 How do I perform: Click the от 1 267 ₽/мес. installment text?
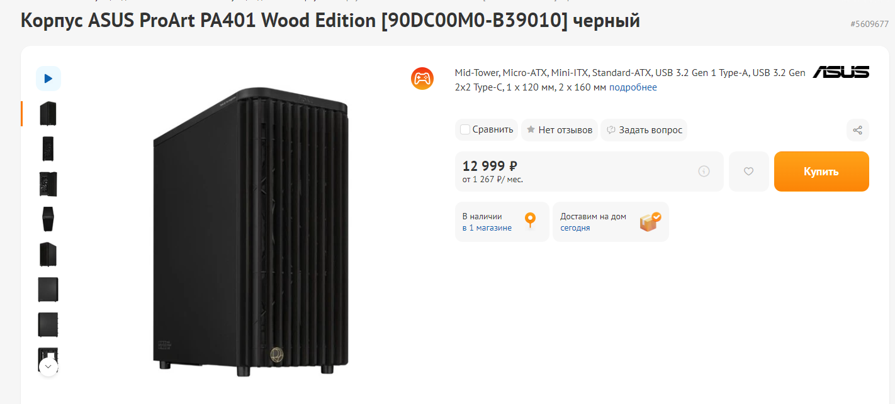(493, 179)
